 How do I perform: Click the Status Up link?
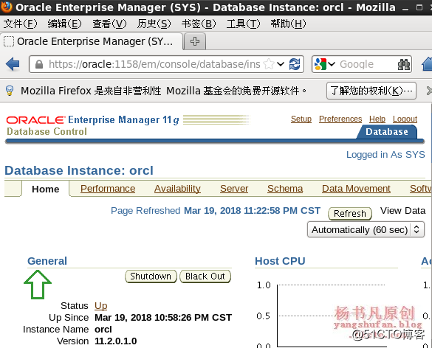click(101, 306)
